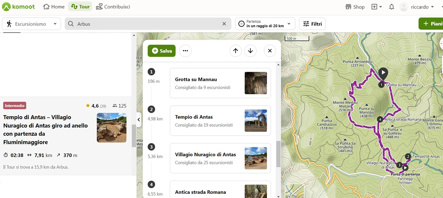The height and width of the screenshot is (198, 443).
Task: Click the Villaggio Nuragico di Antas thumbnail
Action: (256, 158)
